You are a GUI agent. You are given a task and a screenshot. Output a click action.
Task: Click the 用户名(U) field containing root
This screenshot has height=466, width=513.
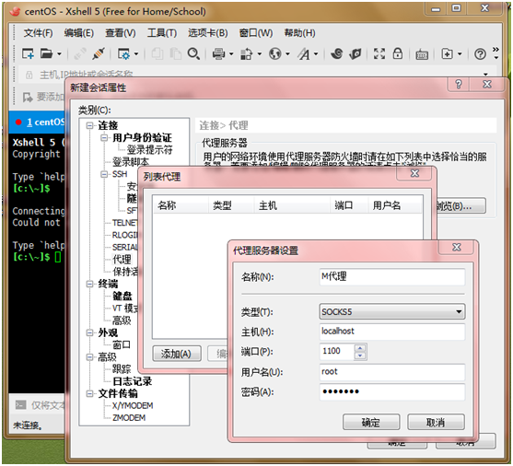pyautogui.click(x=392, y=372)
